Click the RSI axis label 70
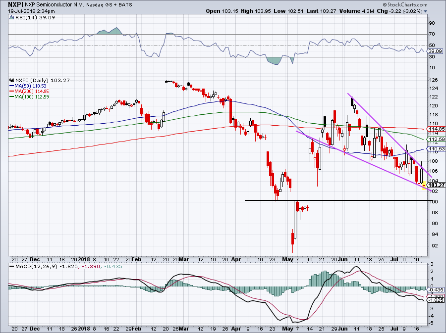 [x=432, y=34]
